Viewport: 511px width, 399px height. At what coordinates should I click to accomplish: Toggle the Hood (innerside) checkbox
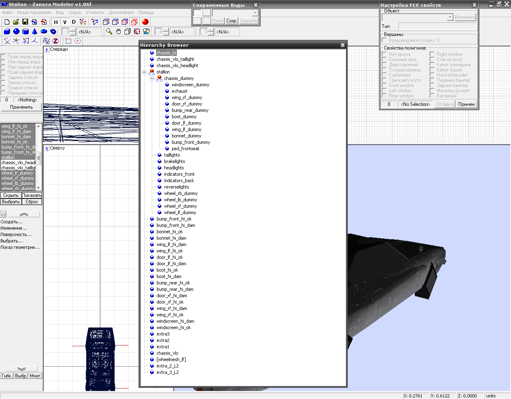[432, 75]
